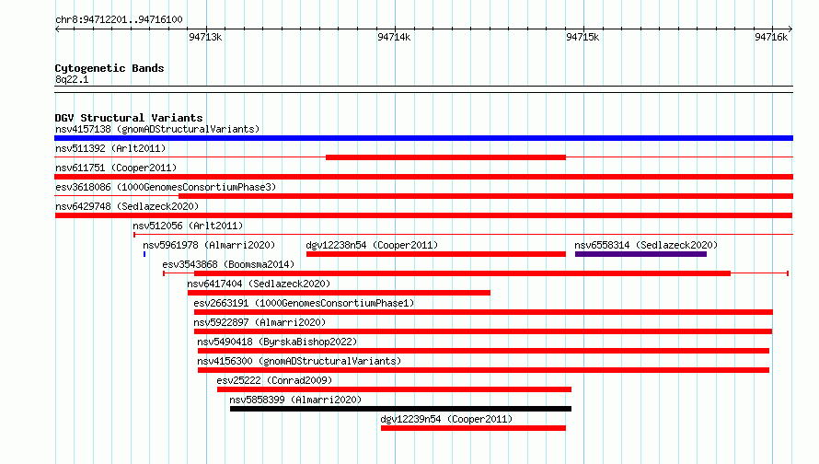819x464 pixels.
Task: Open variant nsv611751 (Cooper2011) label
Action: click(x=116, y=168)
